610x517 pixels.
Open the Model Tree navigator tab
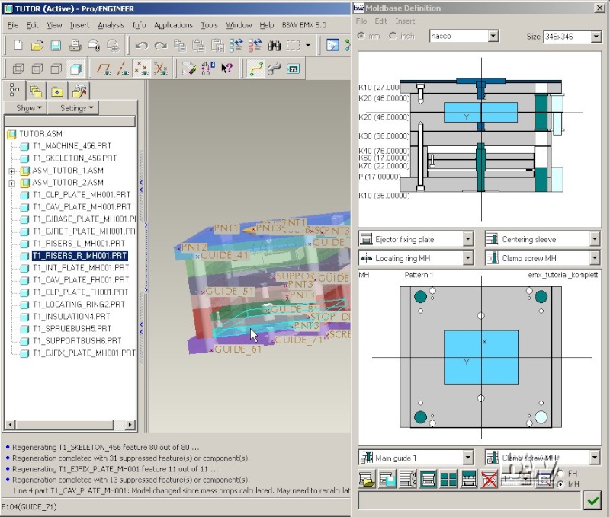14,91
